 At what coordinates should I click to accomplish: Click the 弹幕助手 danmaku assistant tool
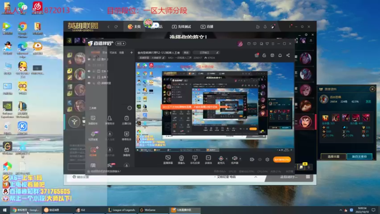coord(93,120)
